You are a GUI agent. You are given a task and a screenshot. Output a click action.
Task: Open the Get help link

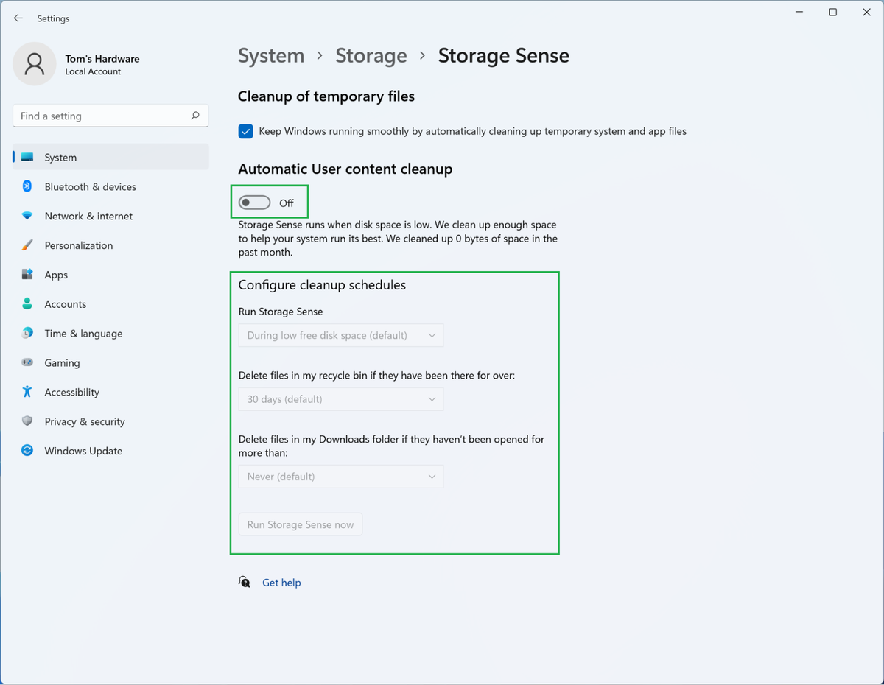[x=281, y=582]
